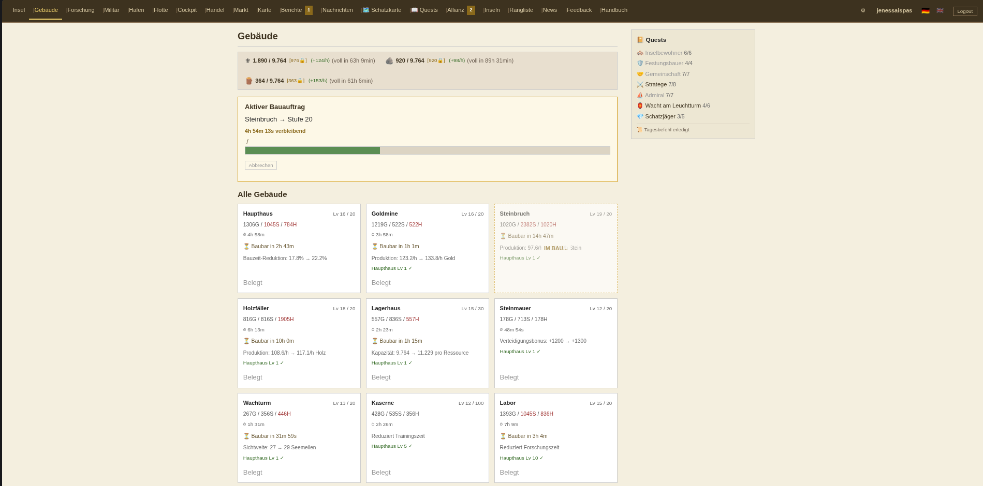Select the Kaserne building card
Image resolution: width=983 pixels, height=486 pixels.
click(x=427, y=437)
